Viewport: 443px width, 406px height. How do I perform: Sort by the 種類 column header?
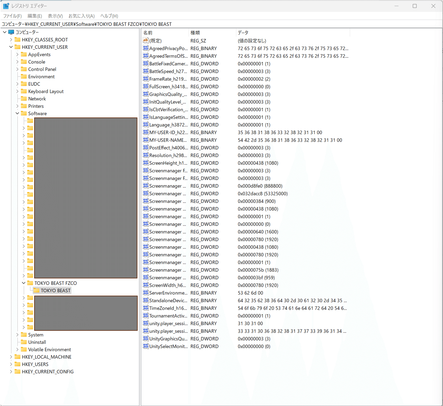click(212, 33)
